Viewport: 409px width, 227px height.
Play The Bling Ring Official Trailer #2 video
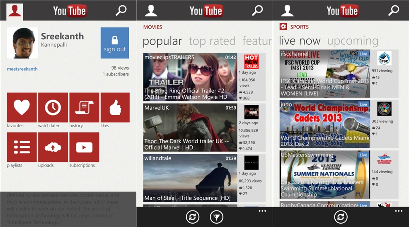[x=190, y=77]
